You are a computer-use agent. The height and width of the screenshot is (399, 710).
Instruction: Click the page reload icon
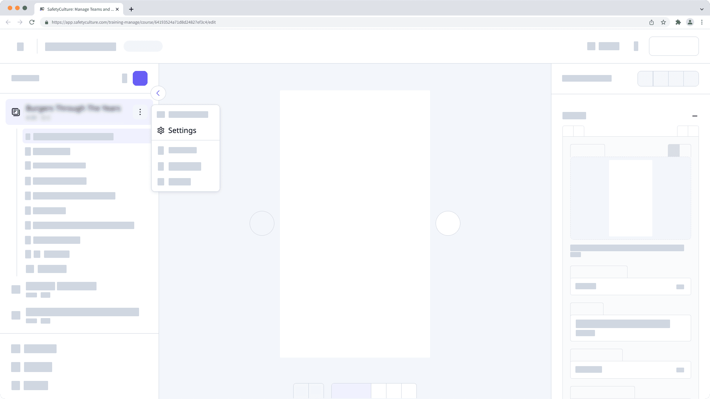tap(32, 22)
